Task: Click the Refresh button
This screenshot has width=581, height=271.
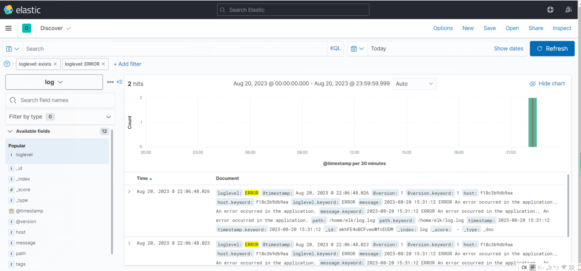Action: [x=552, y=48]
